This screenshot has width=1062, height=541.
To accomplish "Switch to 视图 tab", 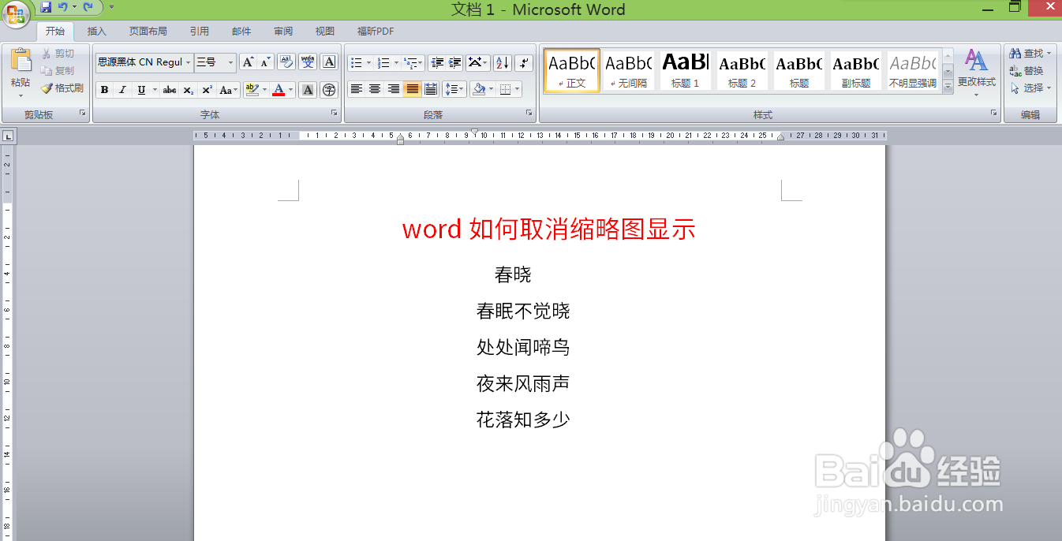I will pyautogui.click(x=325, y=32).
